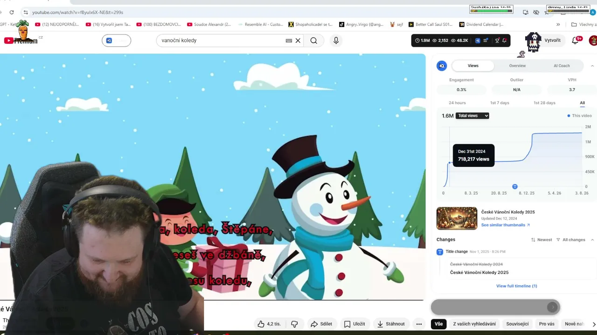This screenshot has height=335, width=597.
Task: Open the YouTube Premium home logo
Action: pyautogui.click(x=21, y=40)
